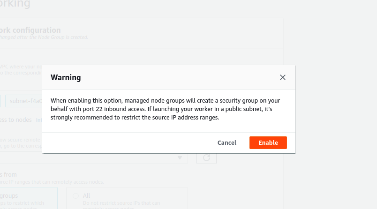
Task: Click the "Network configuration" heading
Action: [x=30, y=30]
